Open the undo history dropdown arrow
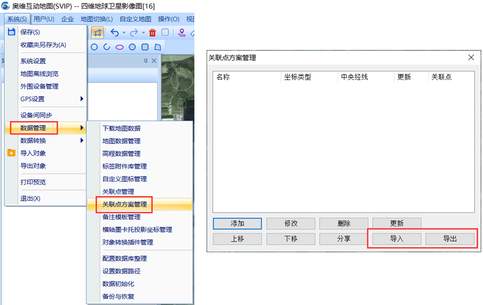 (x=124, y=33)
